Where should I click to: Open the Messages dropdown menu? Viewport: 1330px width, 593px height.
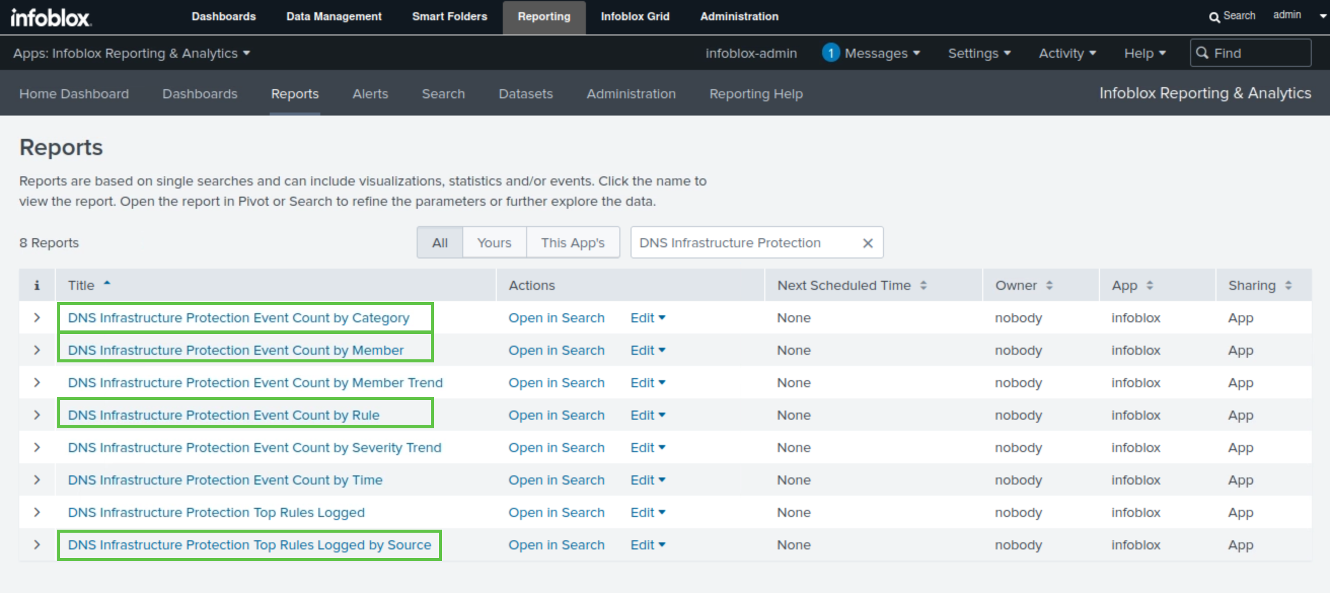(x=882, y=53)
